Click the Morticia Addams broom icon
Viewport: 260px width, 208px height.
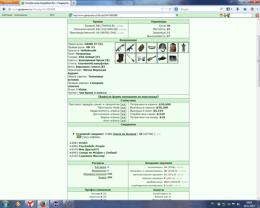131,58
